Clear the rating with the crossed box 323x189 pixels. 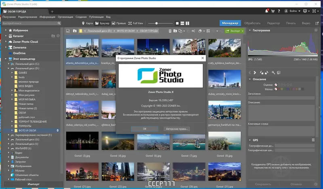276,85
